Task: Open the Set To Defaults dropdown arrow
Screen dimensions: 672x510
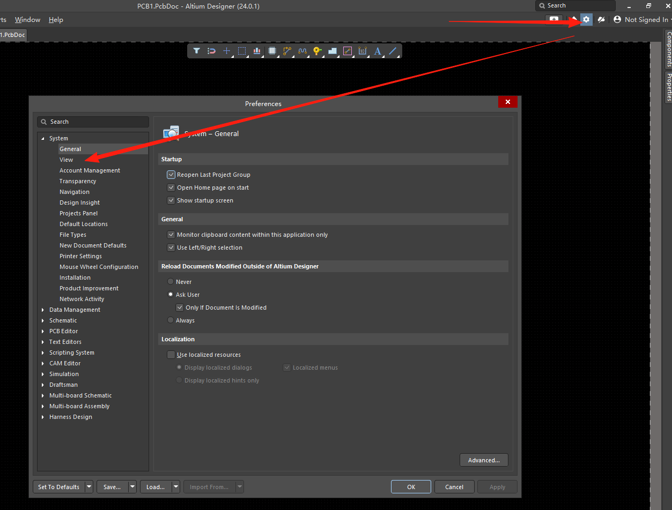Action: pos(88,487)
